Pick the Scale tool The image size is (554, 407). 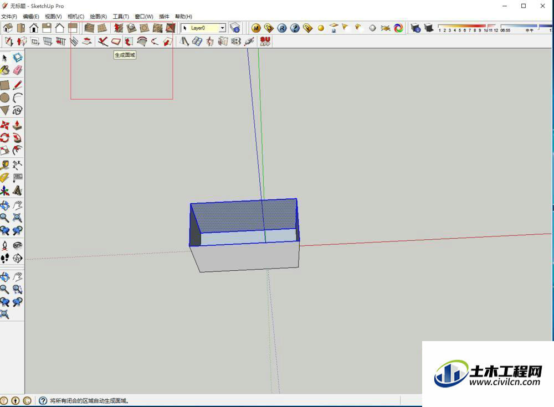pos(4,151)
